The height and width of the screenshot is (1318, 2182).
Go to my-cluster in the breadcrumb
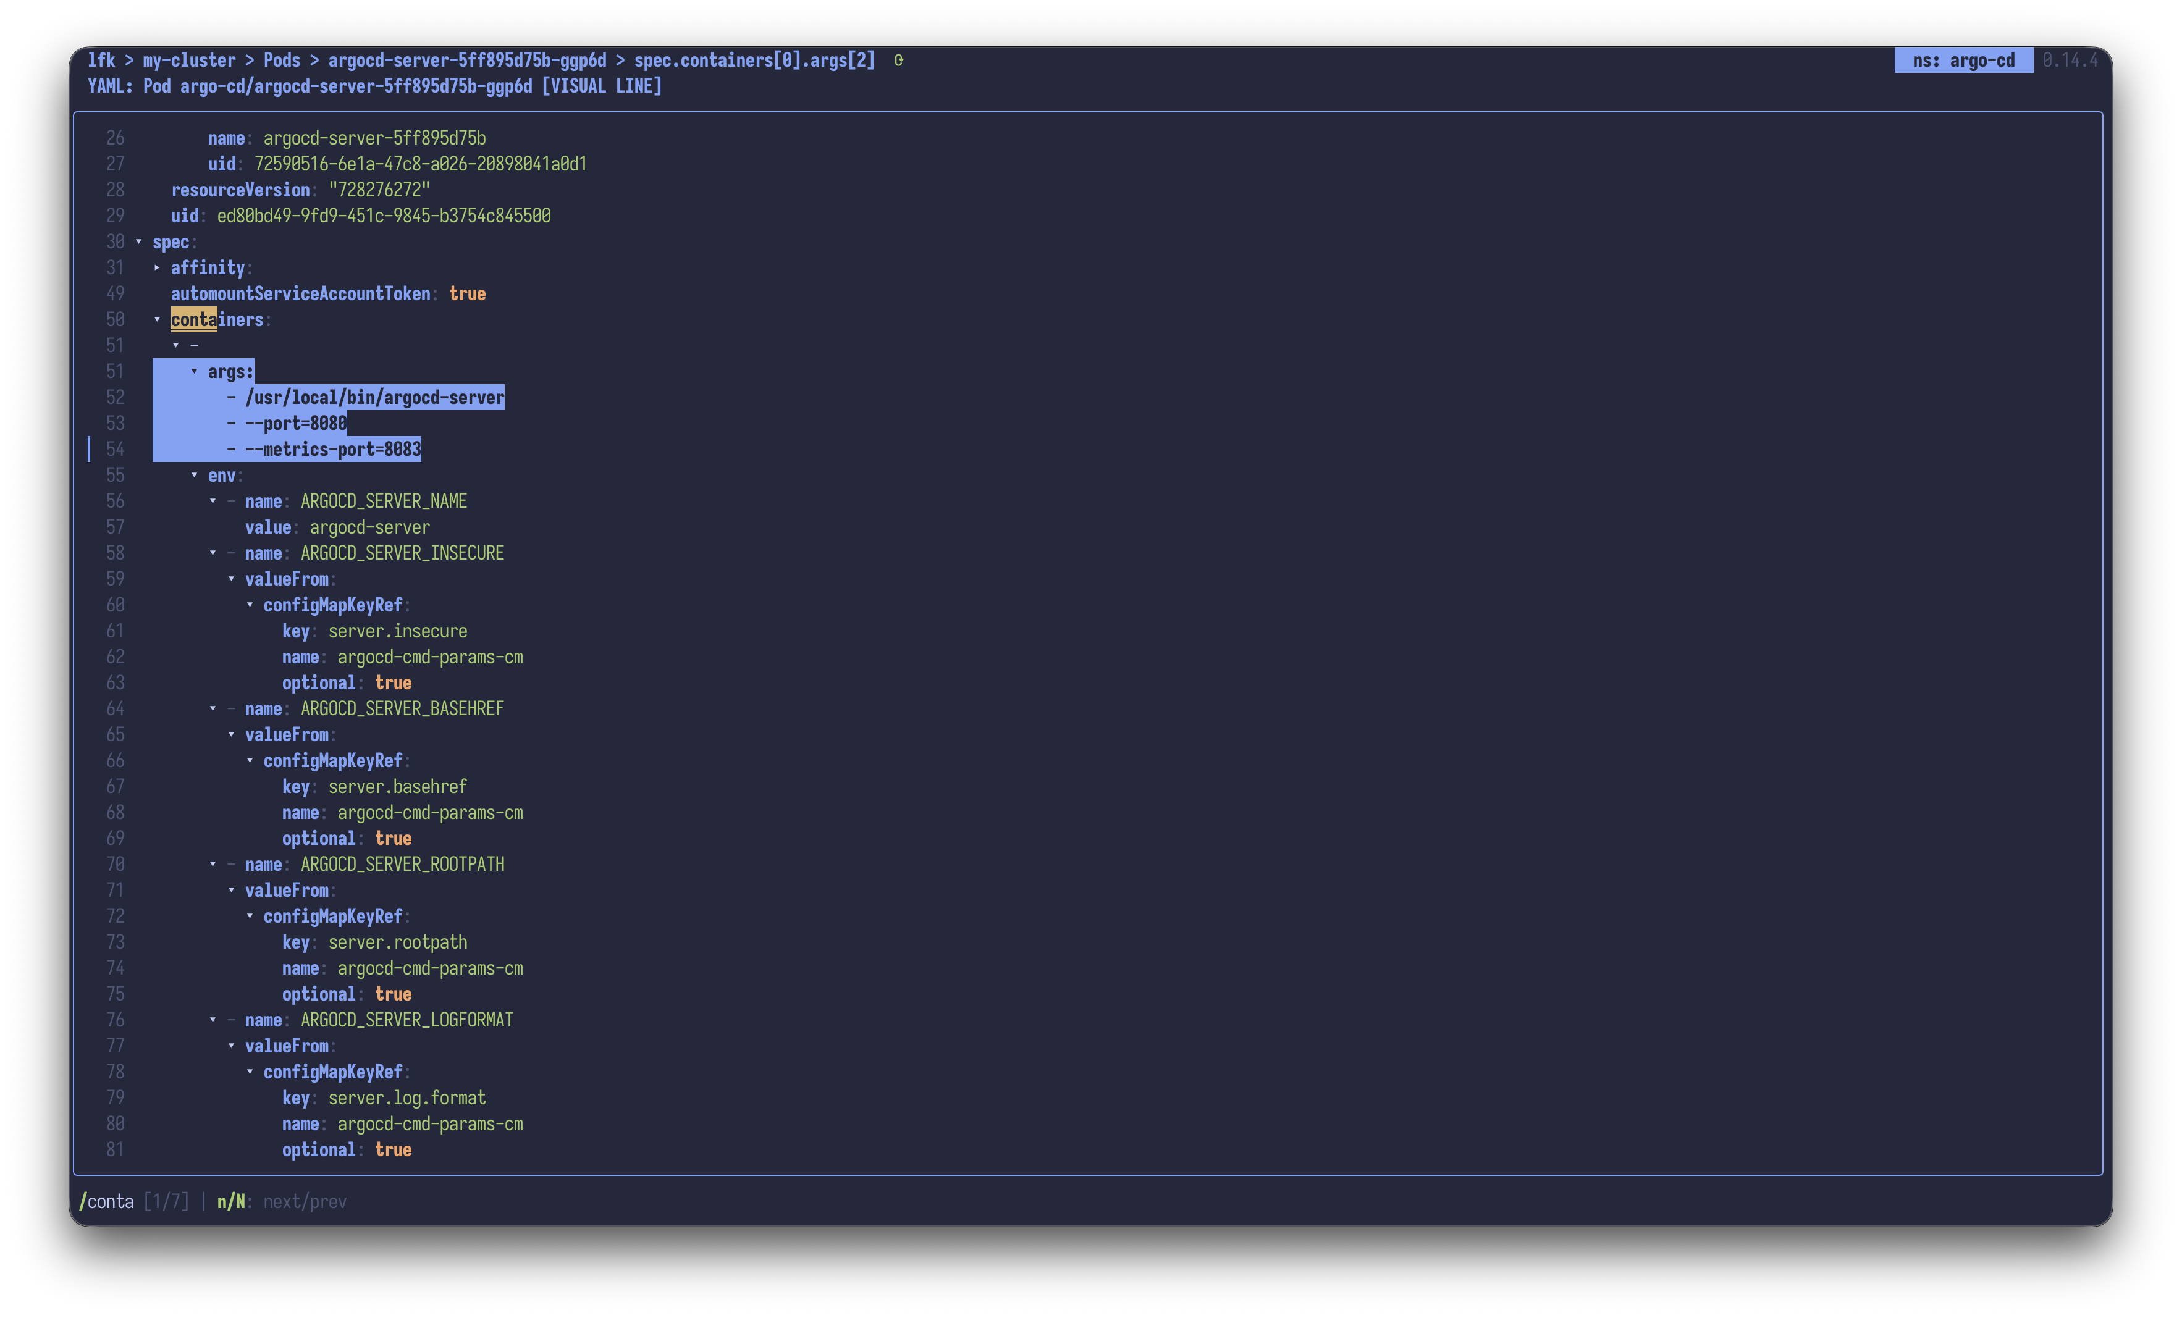click(188, 60)
